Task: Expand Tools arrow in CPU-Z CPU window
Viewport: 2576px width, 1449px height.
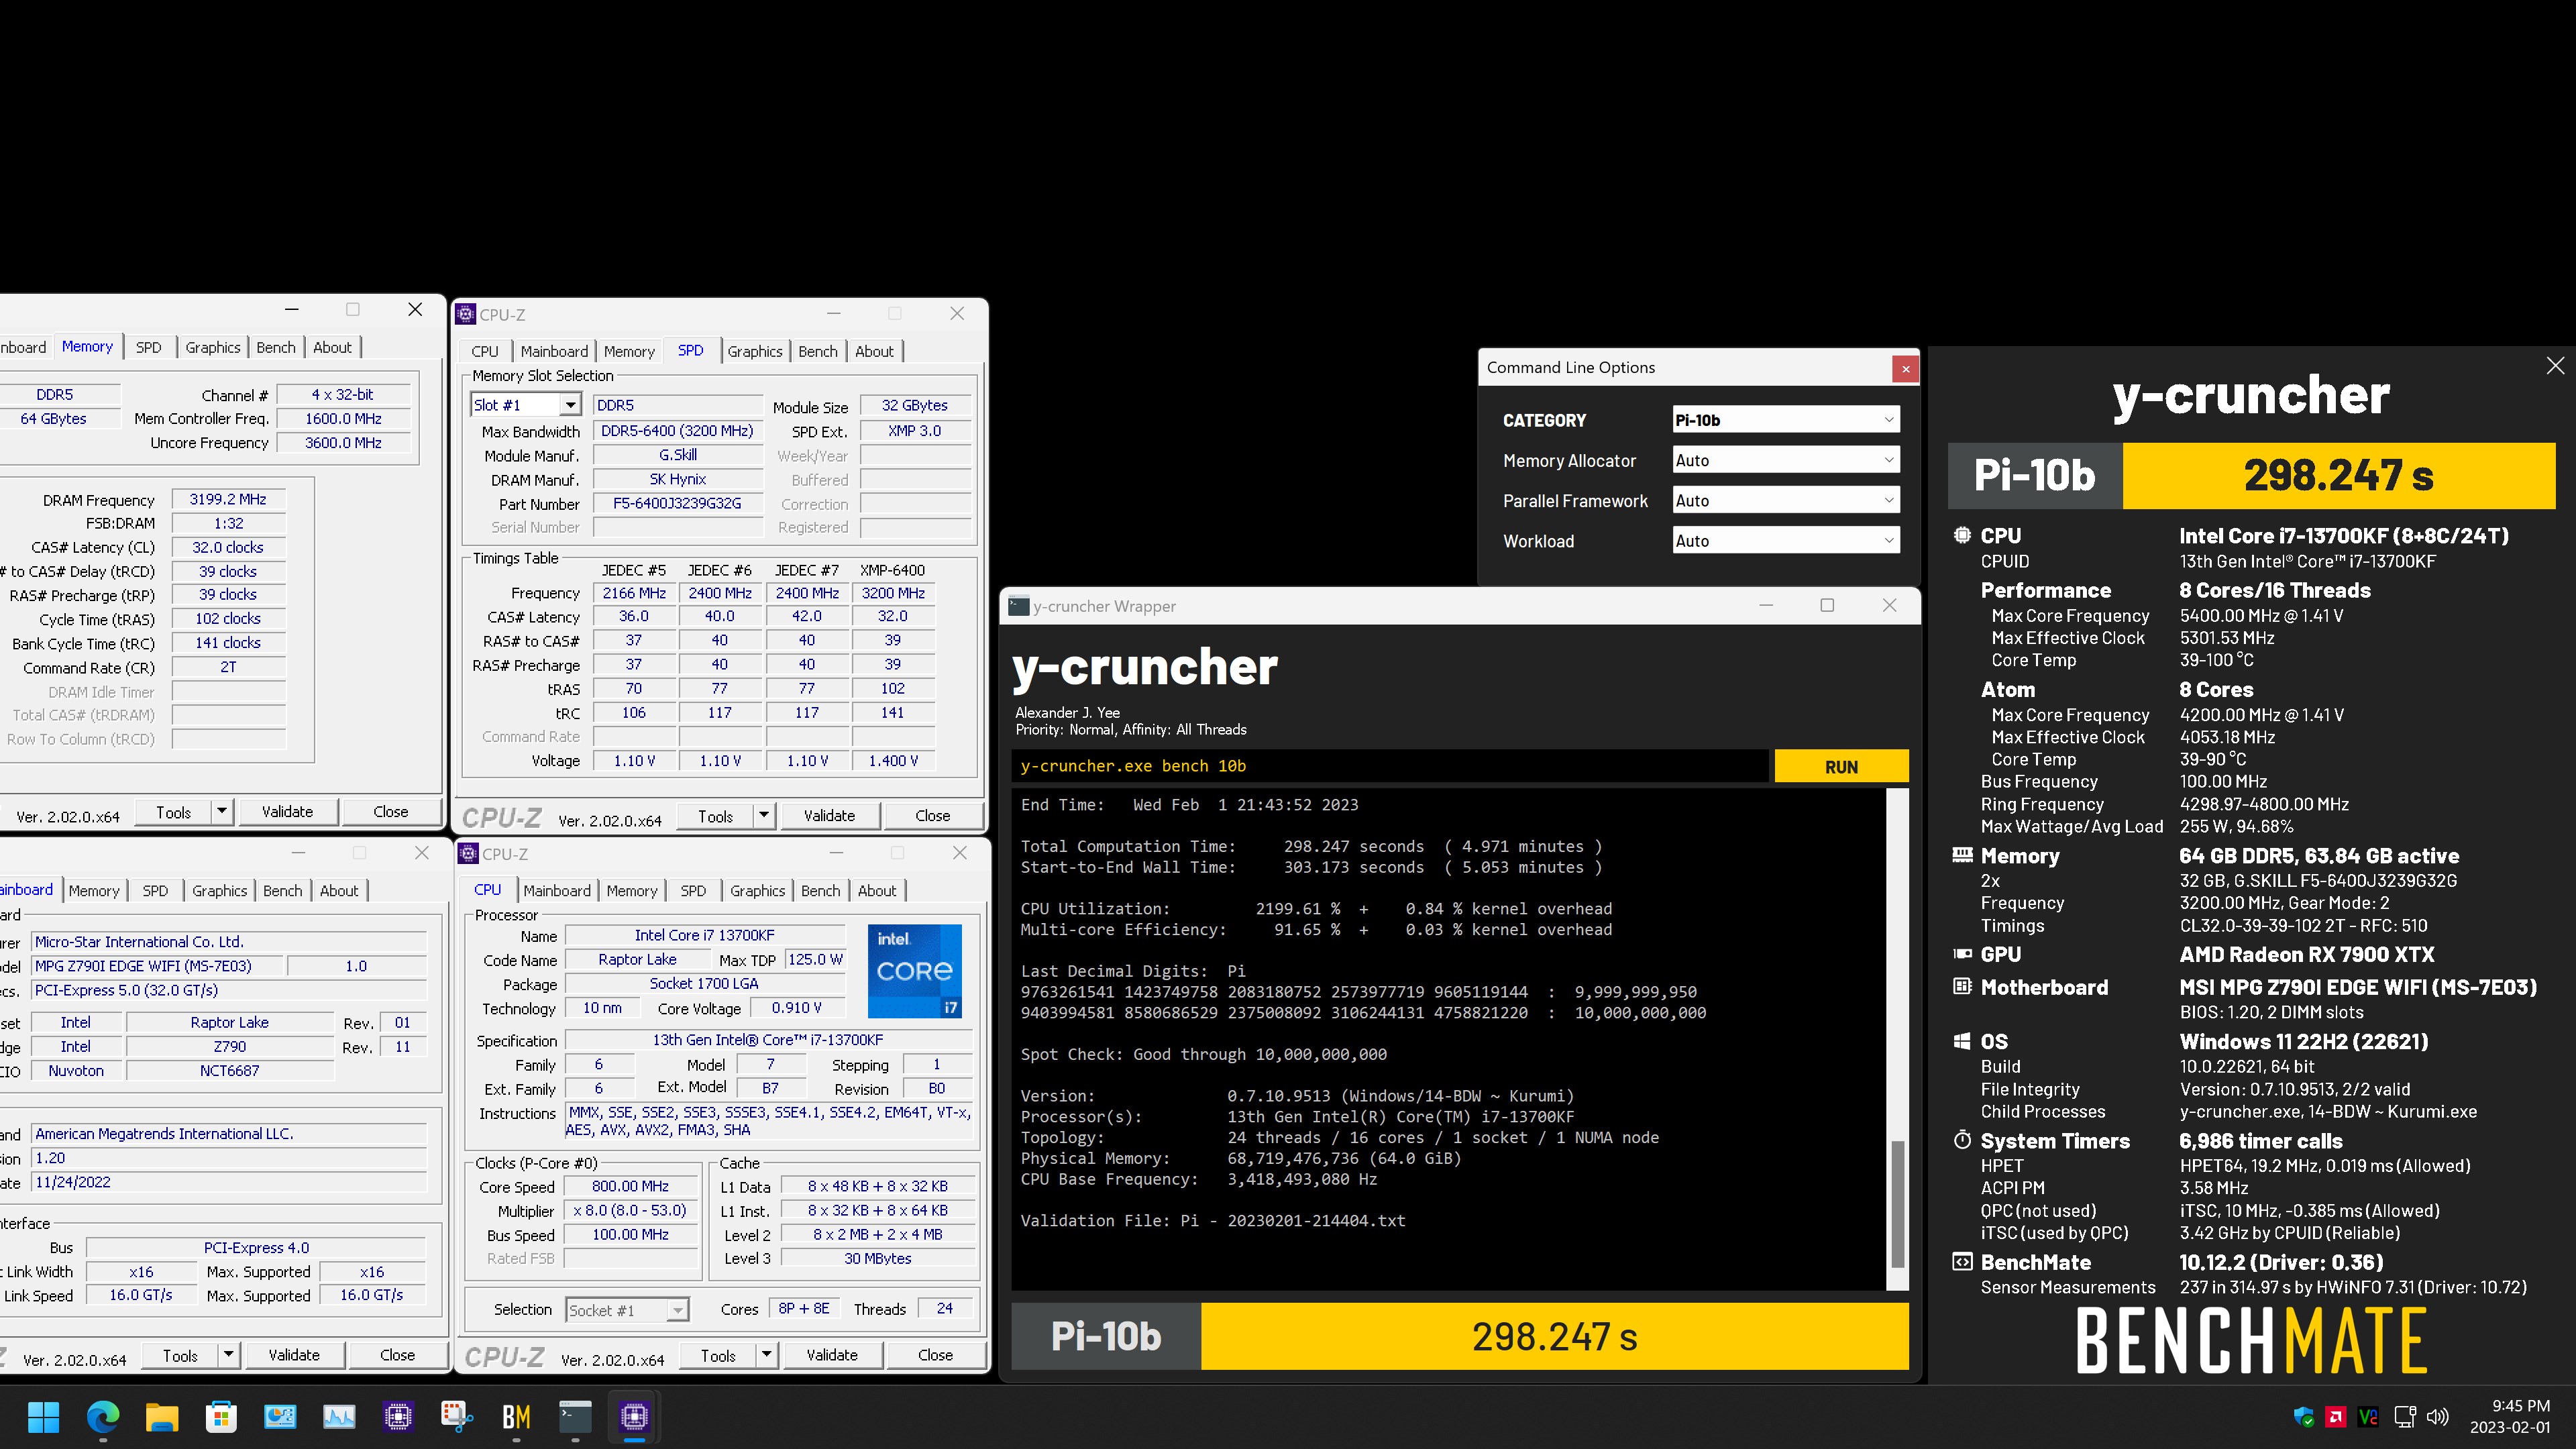Action: (x=767, y=1355)
